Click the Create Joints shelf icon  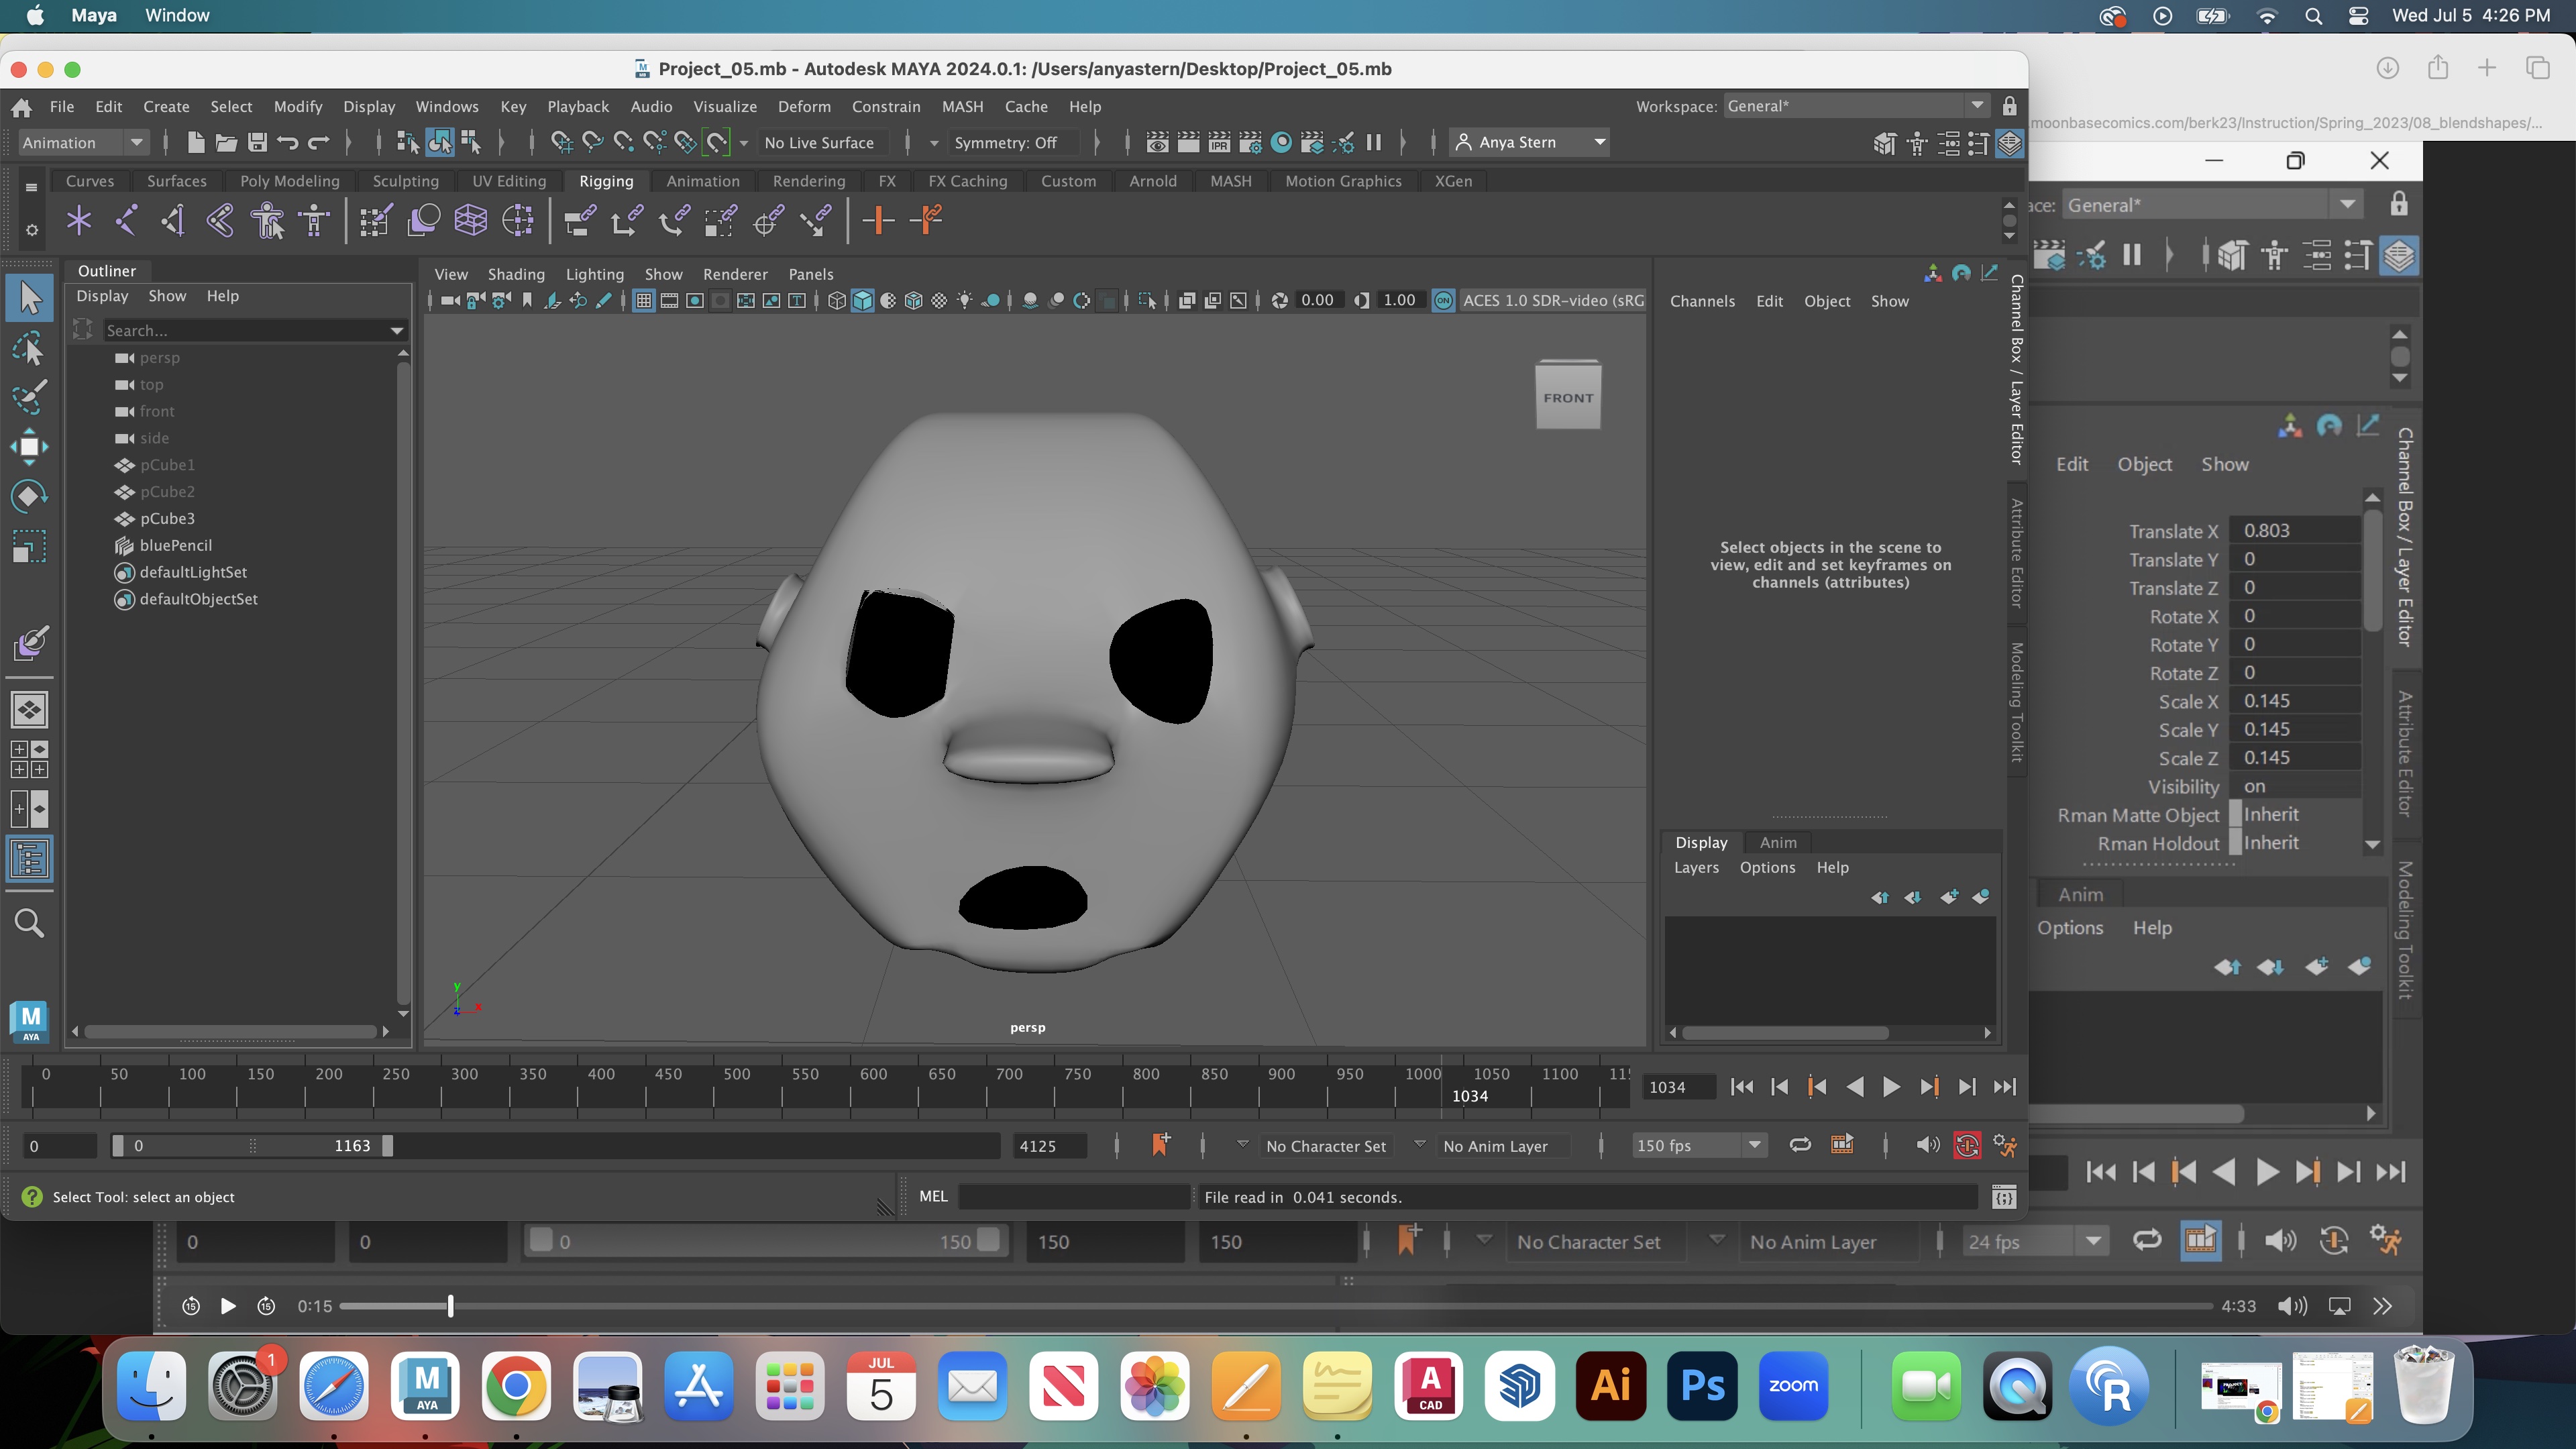(126, 220)
